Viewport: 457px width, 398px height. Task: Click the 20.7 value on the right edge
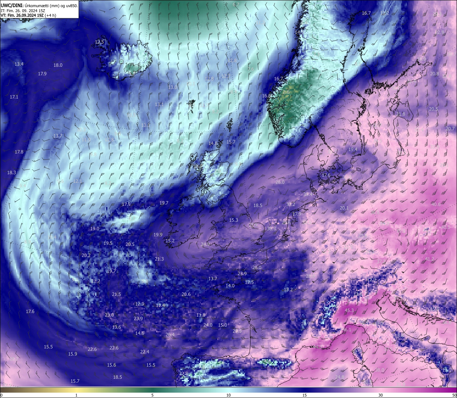pyautogui.click(x=450, y=129)
